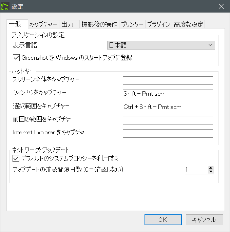
Task: Switch to the キャプチャー tab
Action: tap(43, 24)
